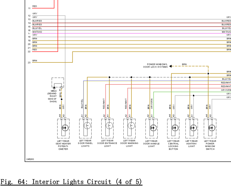Screen dimensions: 231x194
Task: Click the BRN wire label at pin 23
Action: 35,60
